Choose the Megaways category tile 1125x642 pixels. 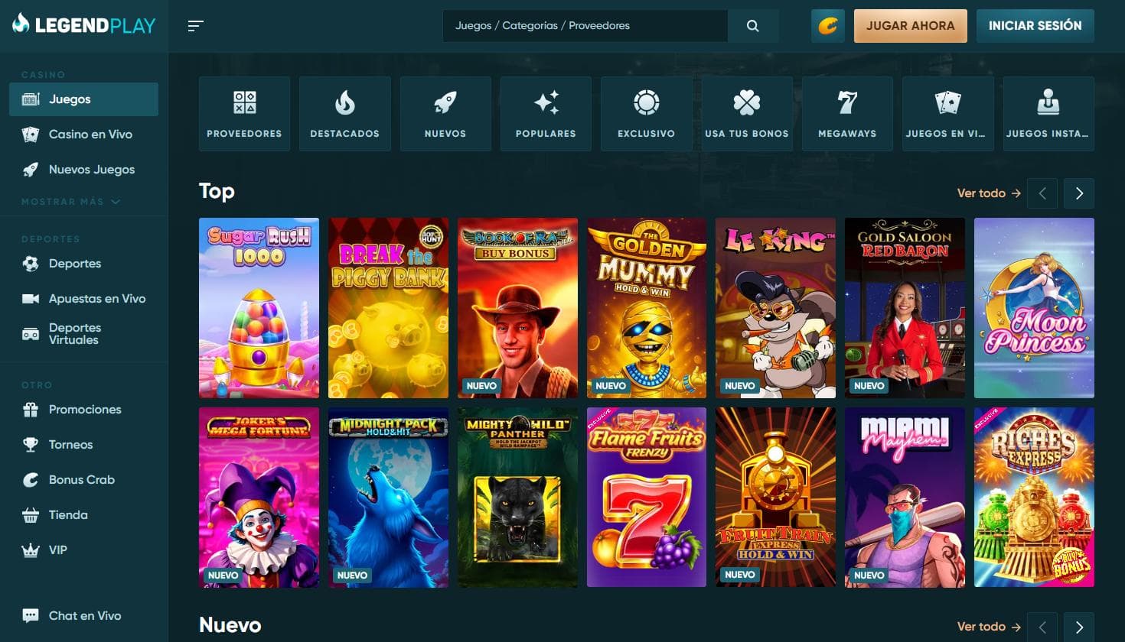847,113
